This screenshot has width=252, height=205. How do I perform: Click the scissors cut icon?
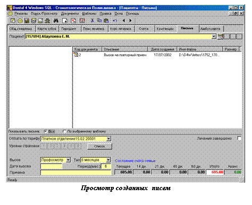coord(92,21)
